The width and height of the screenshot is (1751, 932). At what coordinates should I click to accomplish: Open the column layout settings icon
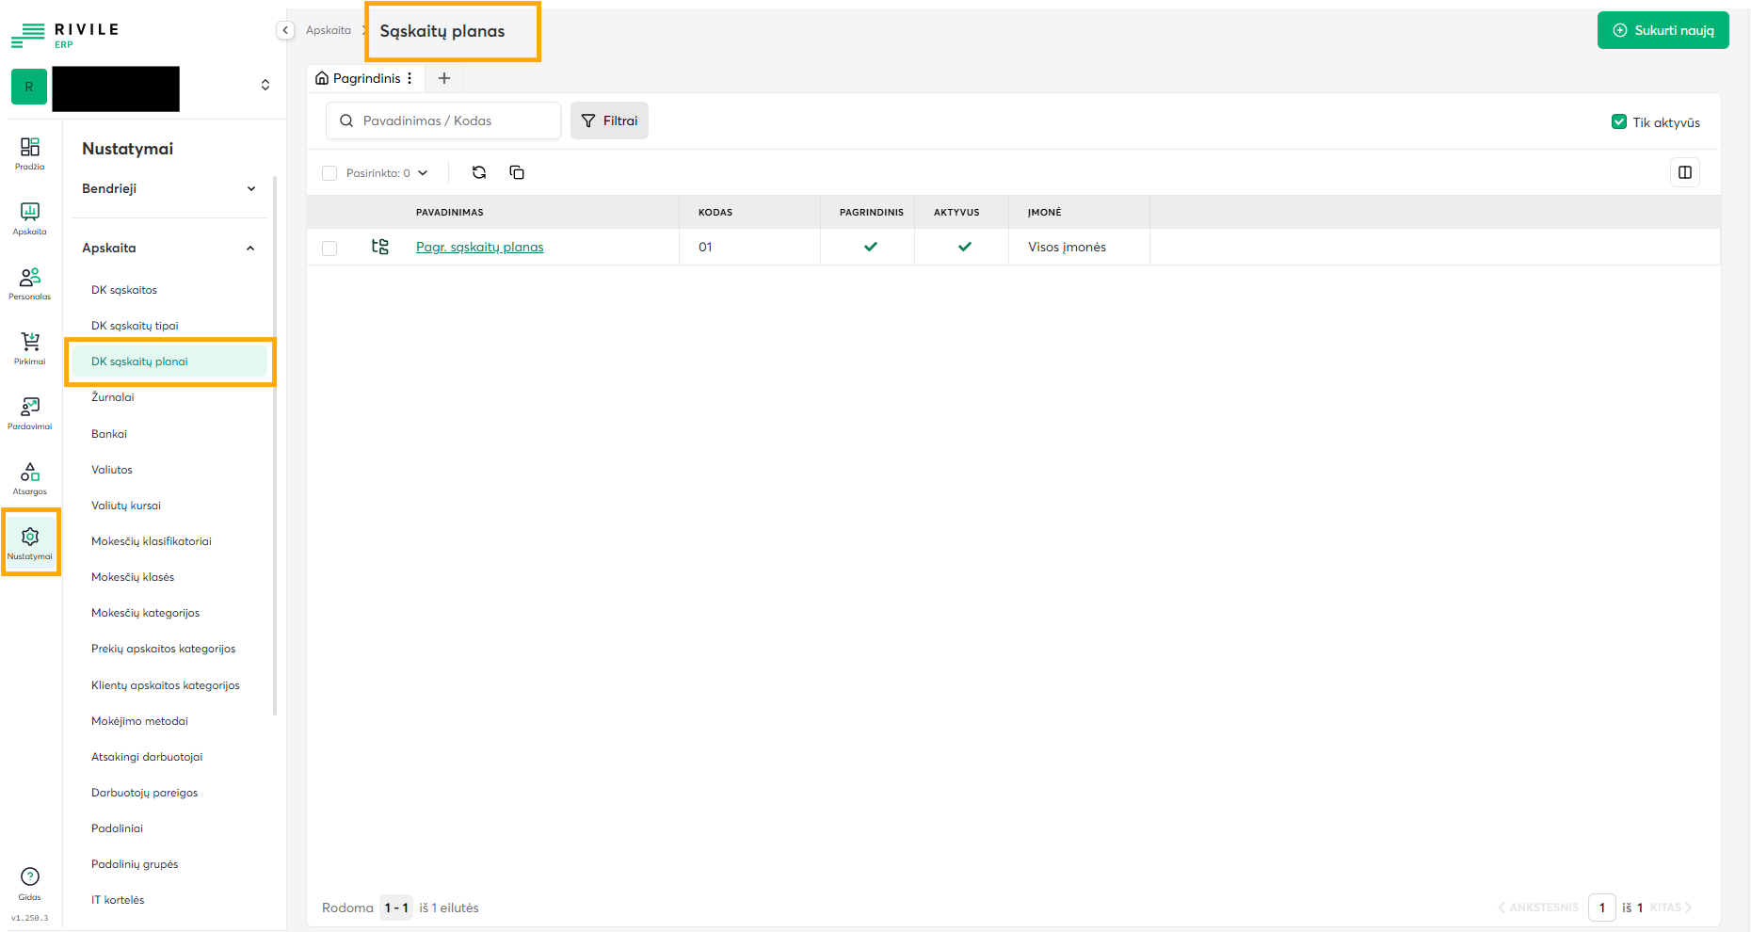(x=1684, y=172)
